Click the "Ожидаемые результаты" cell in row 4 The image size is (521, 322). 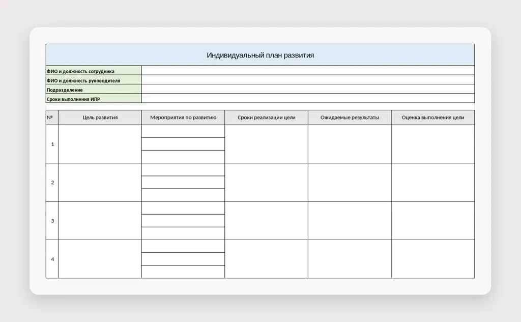[350, 259]
